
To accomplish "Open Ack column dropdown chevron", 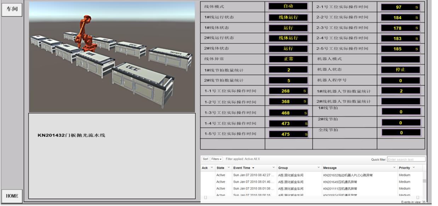I will click(x=212, y=167).
